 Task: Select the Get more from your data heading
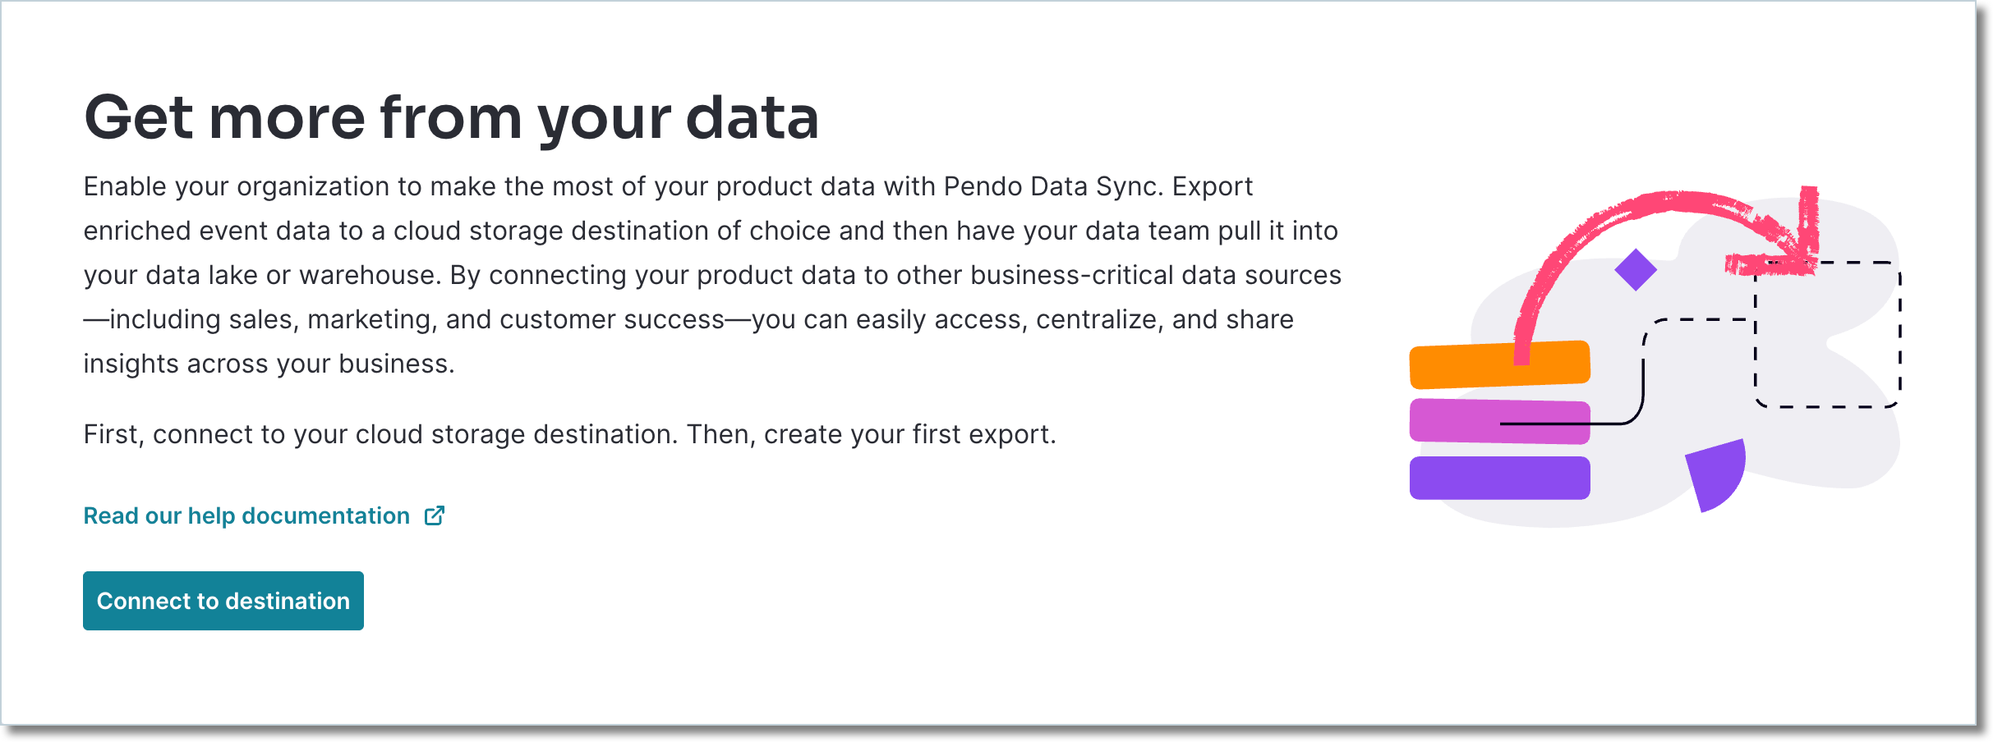(x=452, y=118)
